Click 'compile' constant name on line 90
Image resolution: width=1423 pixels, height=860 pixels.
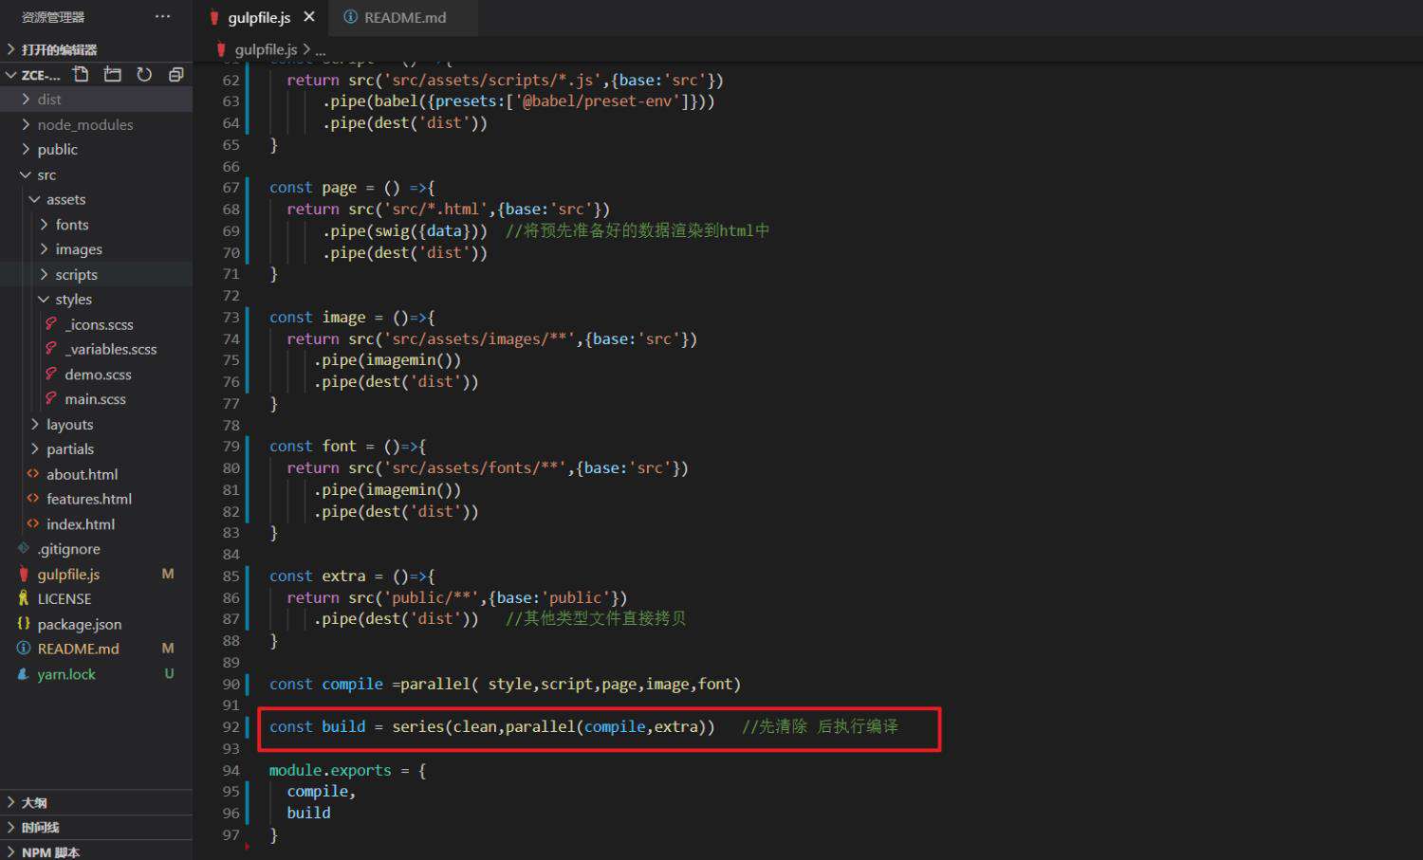[352, 684]
